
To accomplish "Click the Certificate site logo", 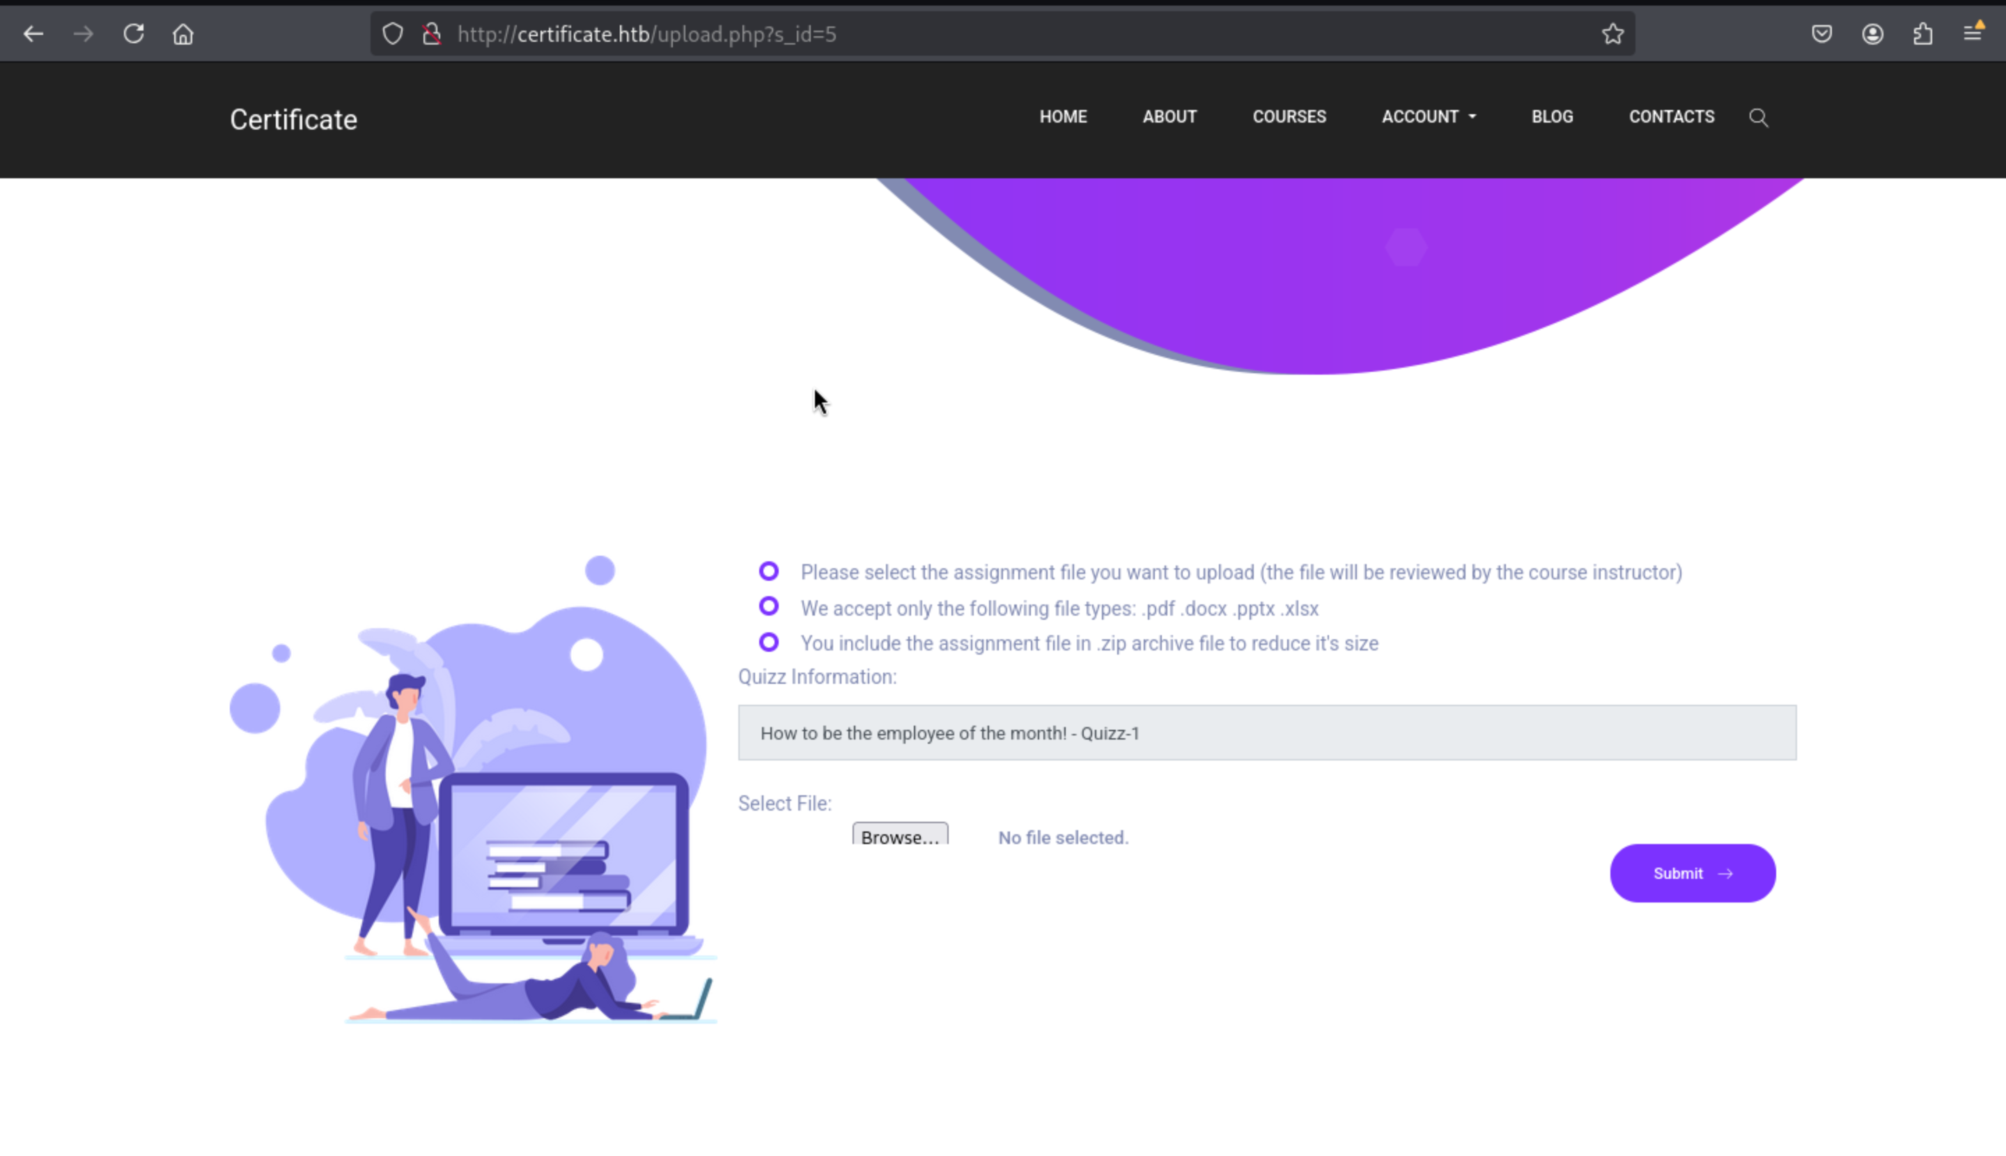I will (293, 120).
